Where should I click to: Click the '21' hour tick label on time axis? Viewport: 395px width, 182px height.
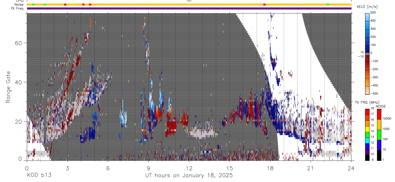[311, 168]
